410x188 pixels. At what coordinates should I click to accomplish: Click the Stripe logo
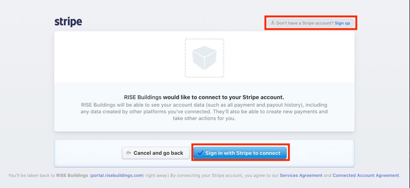[68, 22]
